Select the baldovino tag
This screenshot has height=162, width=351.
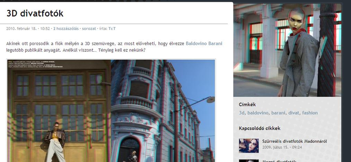coord(258,113)
